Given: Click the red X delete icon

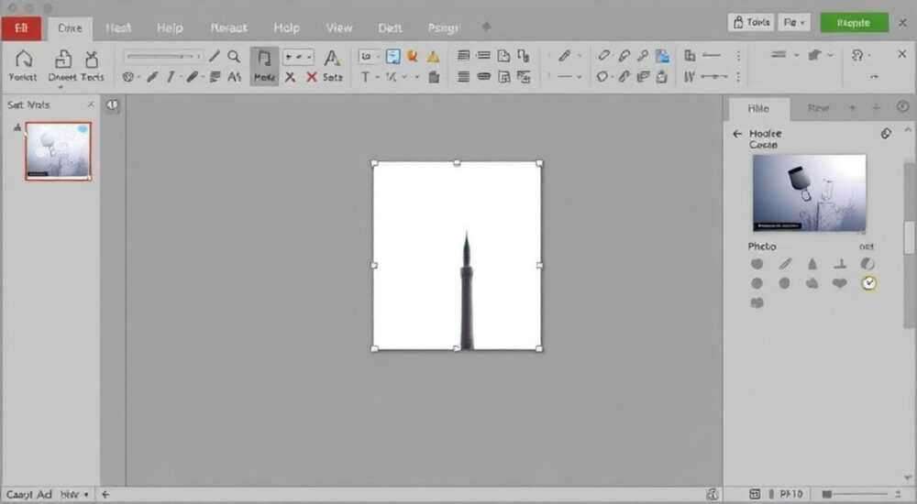Looking at the screenshot, I should 312,77.
